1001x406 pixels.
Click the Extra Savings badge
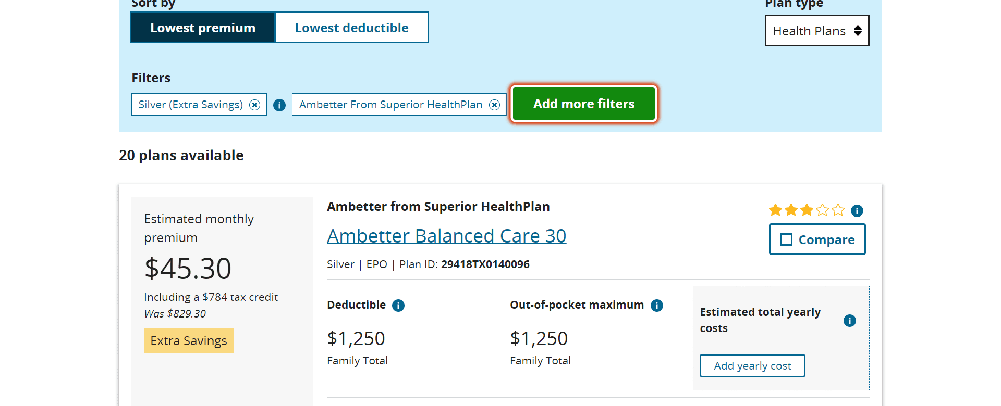(x=189, y=340)
